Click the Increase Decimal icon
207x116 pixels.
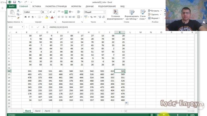tap(100, 17)
